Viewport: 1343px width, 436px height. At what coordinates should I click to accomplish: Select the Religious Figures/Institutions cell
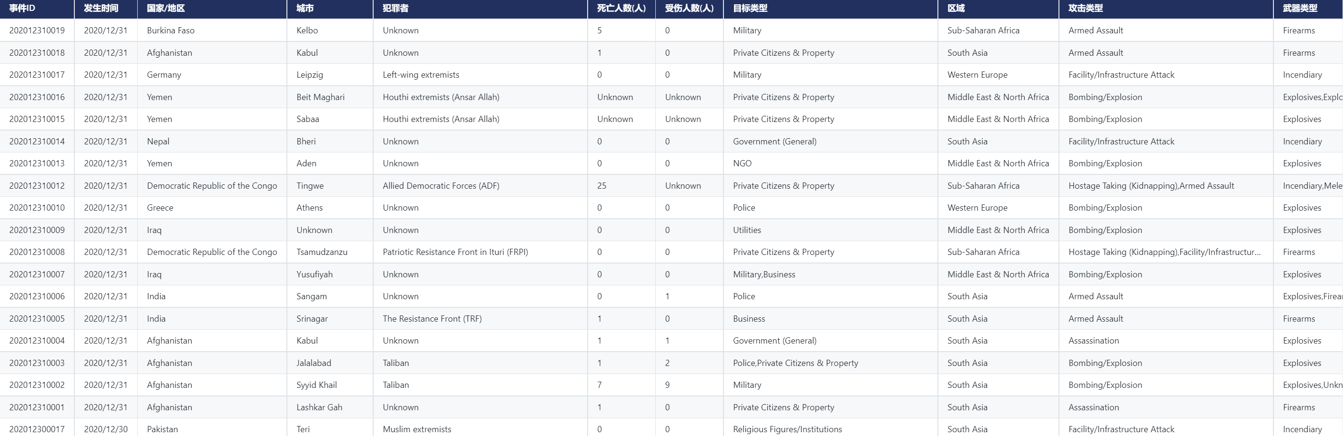coord(787,429)
